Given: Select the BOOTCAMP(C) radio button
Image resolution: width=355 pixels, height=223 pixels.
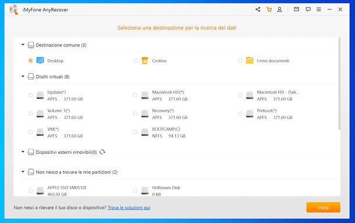Looking at the screenshot, I should click(135, 132).
